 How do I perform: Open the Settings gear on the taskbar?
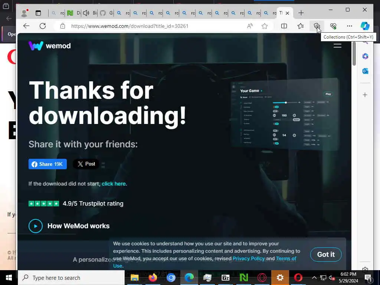click(x=280, y=278)
